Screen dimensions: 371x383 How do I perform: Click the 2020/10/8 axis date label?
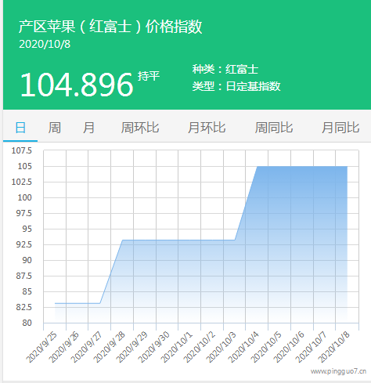click(x=334, y=348)
